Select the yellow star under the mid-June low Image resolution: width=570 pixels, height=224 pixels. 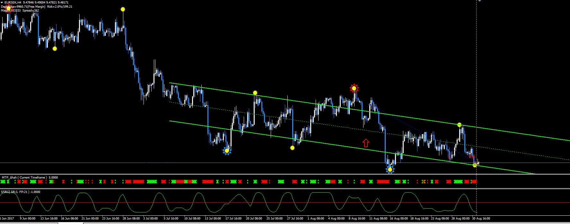pos(55,49)
